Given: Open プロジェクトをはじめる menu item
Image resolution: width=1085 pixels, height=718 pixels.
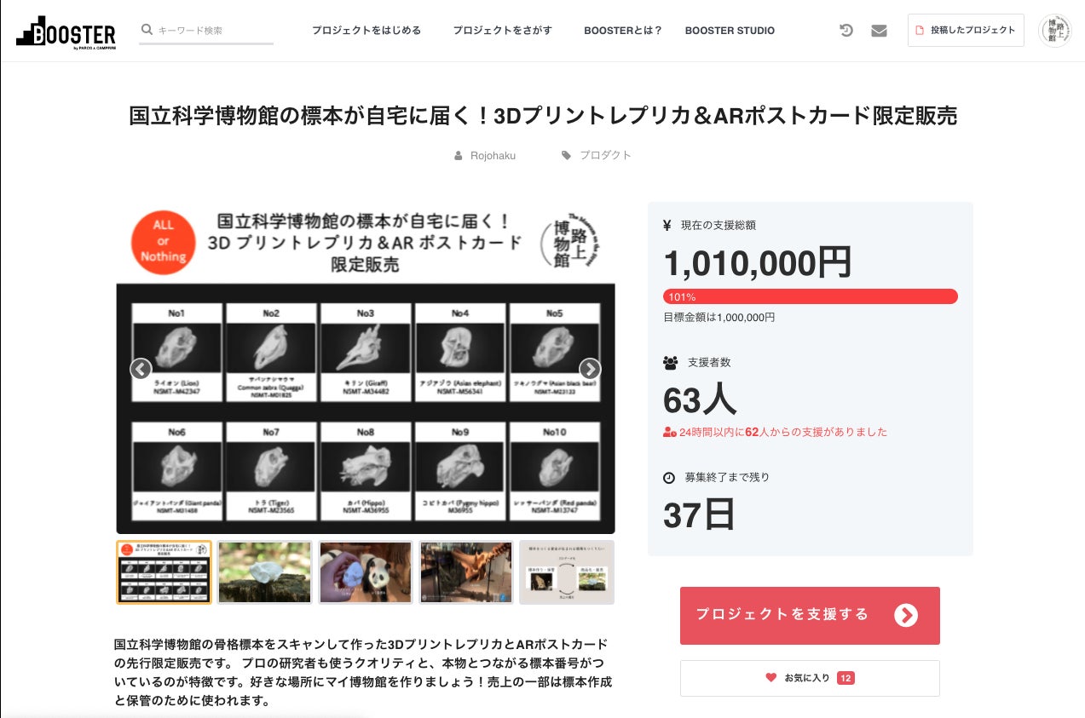Looking at the screenshot, I should 366,31.
